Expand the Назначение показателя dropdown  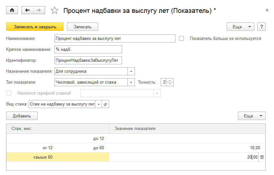point(131,71)
